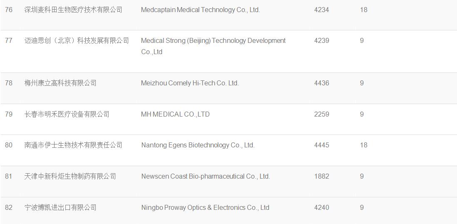Click row number 82

tap(9, 207)
